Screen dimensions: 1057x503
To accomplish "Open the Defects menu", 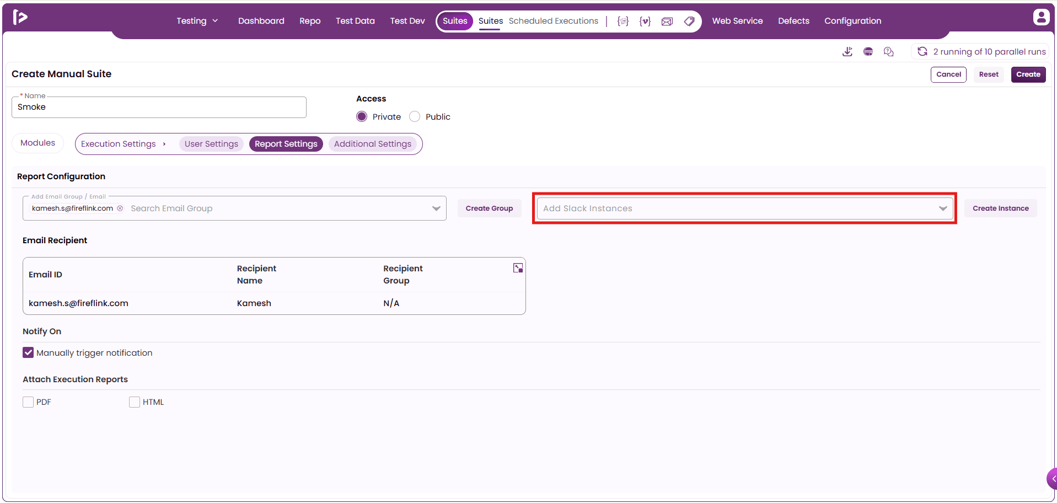I will click(x=793, y=21).
